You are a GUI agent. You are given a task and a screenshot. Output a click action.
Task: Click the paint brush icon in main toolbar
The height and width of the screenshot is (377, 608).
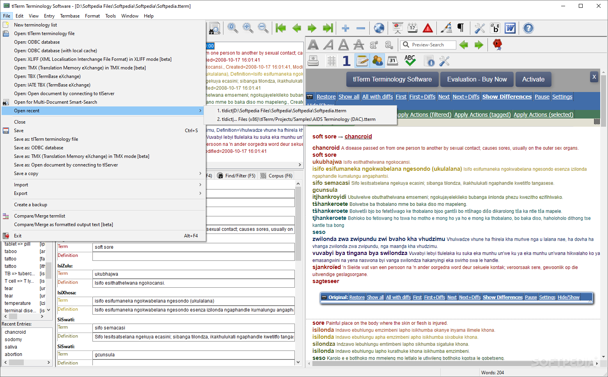[446, 28]
